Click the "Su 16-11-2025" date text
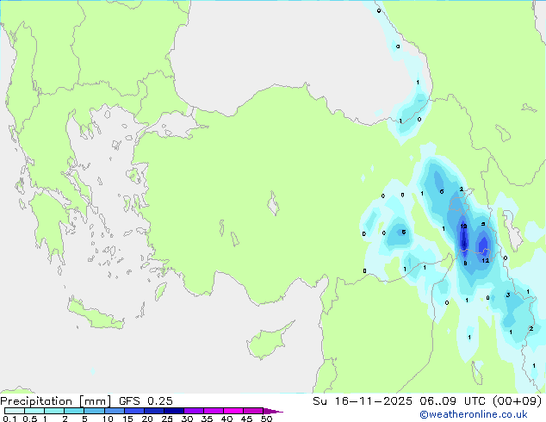The height and width of the screenshot is (422, 546). tap(363, 401)
